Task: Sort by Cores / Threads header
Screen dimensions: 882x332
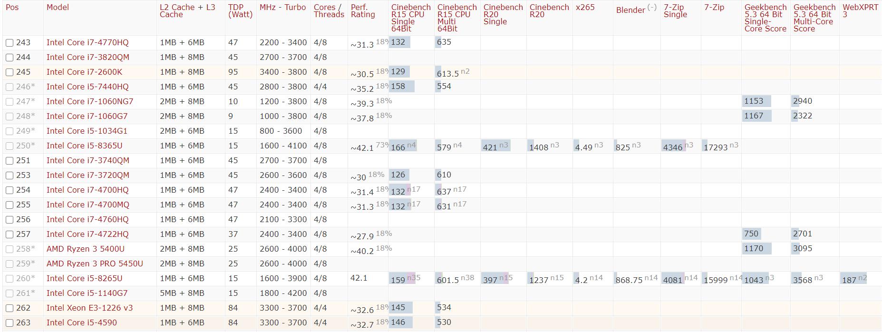Action: pyautogui.click(x=329, y=11)
